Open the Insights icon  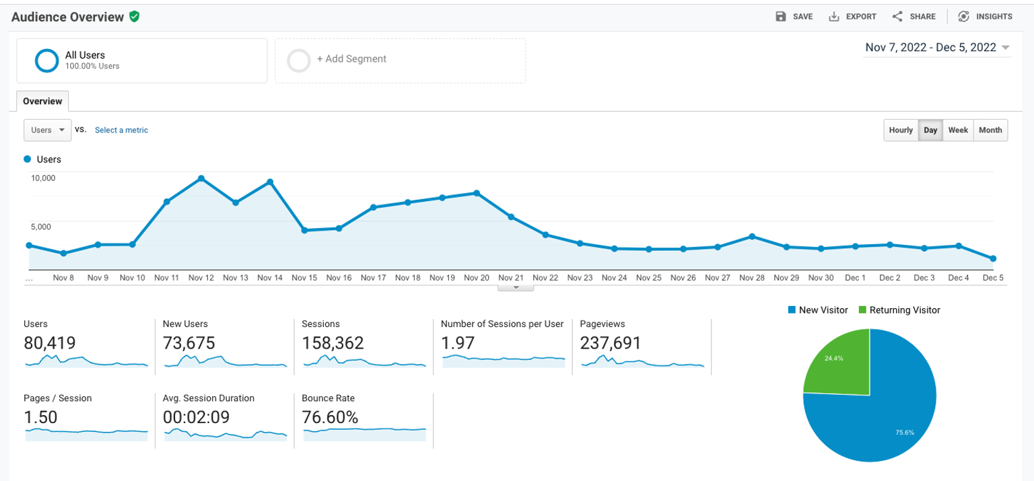964,17
